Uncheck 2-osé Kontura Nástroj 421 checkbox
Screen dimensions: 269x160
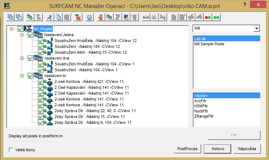pyautogui.click(x=41, y=82)
